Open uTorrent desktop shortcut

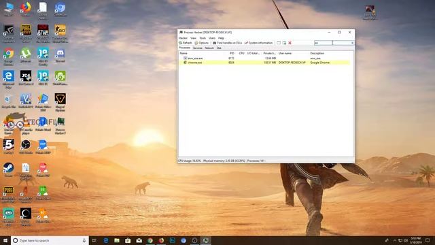point(26,55)
